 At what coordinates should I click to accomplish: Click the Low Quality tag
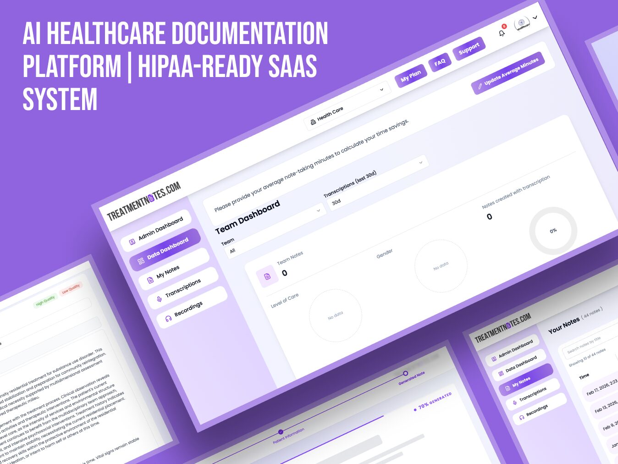click(71, 288)
